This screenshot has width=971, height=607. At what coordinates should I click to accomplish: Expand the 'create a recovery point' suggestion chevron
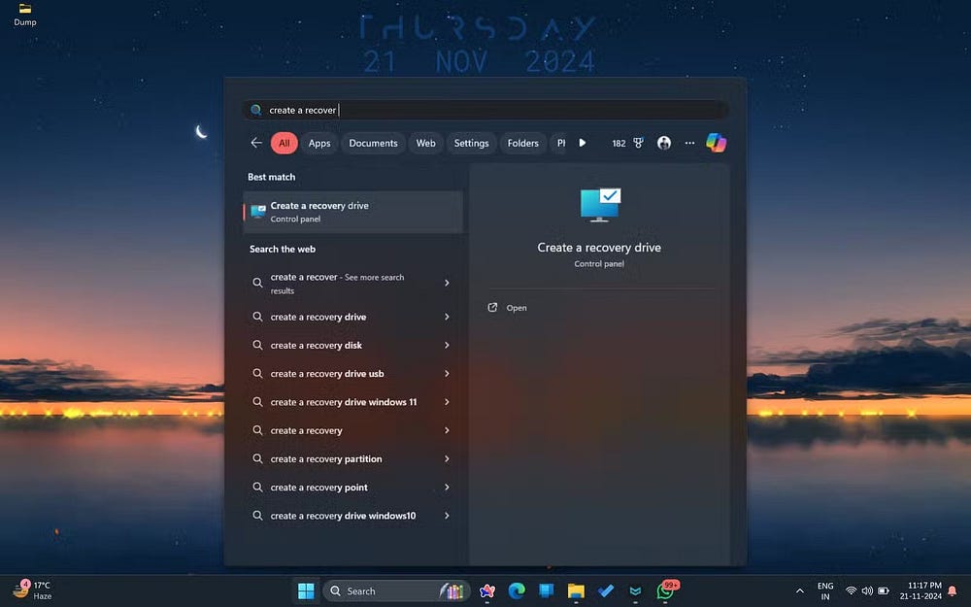pos(446,487)
